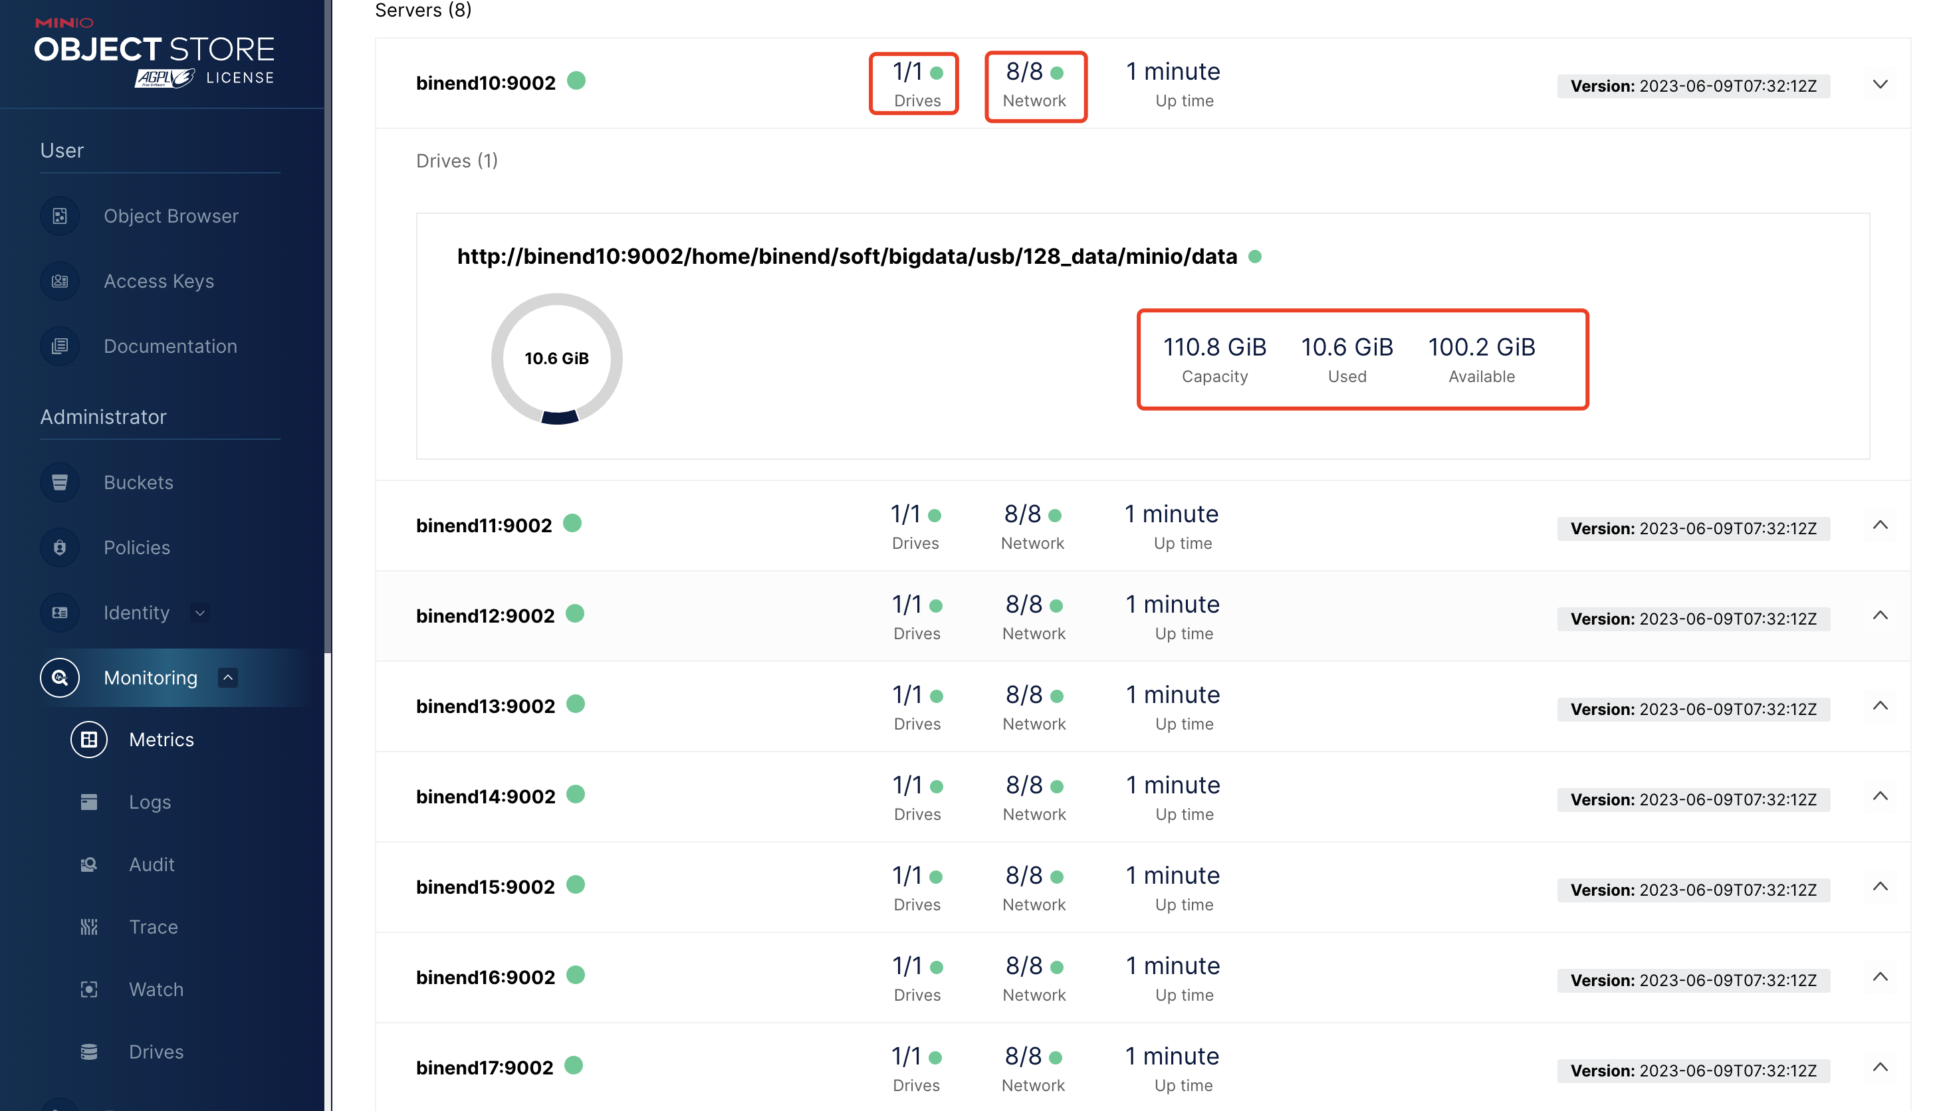Screen dimensions: 1937x1111
Task: Click the 10.6 GiB usage donut chart
Action: 556,359
